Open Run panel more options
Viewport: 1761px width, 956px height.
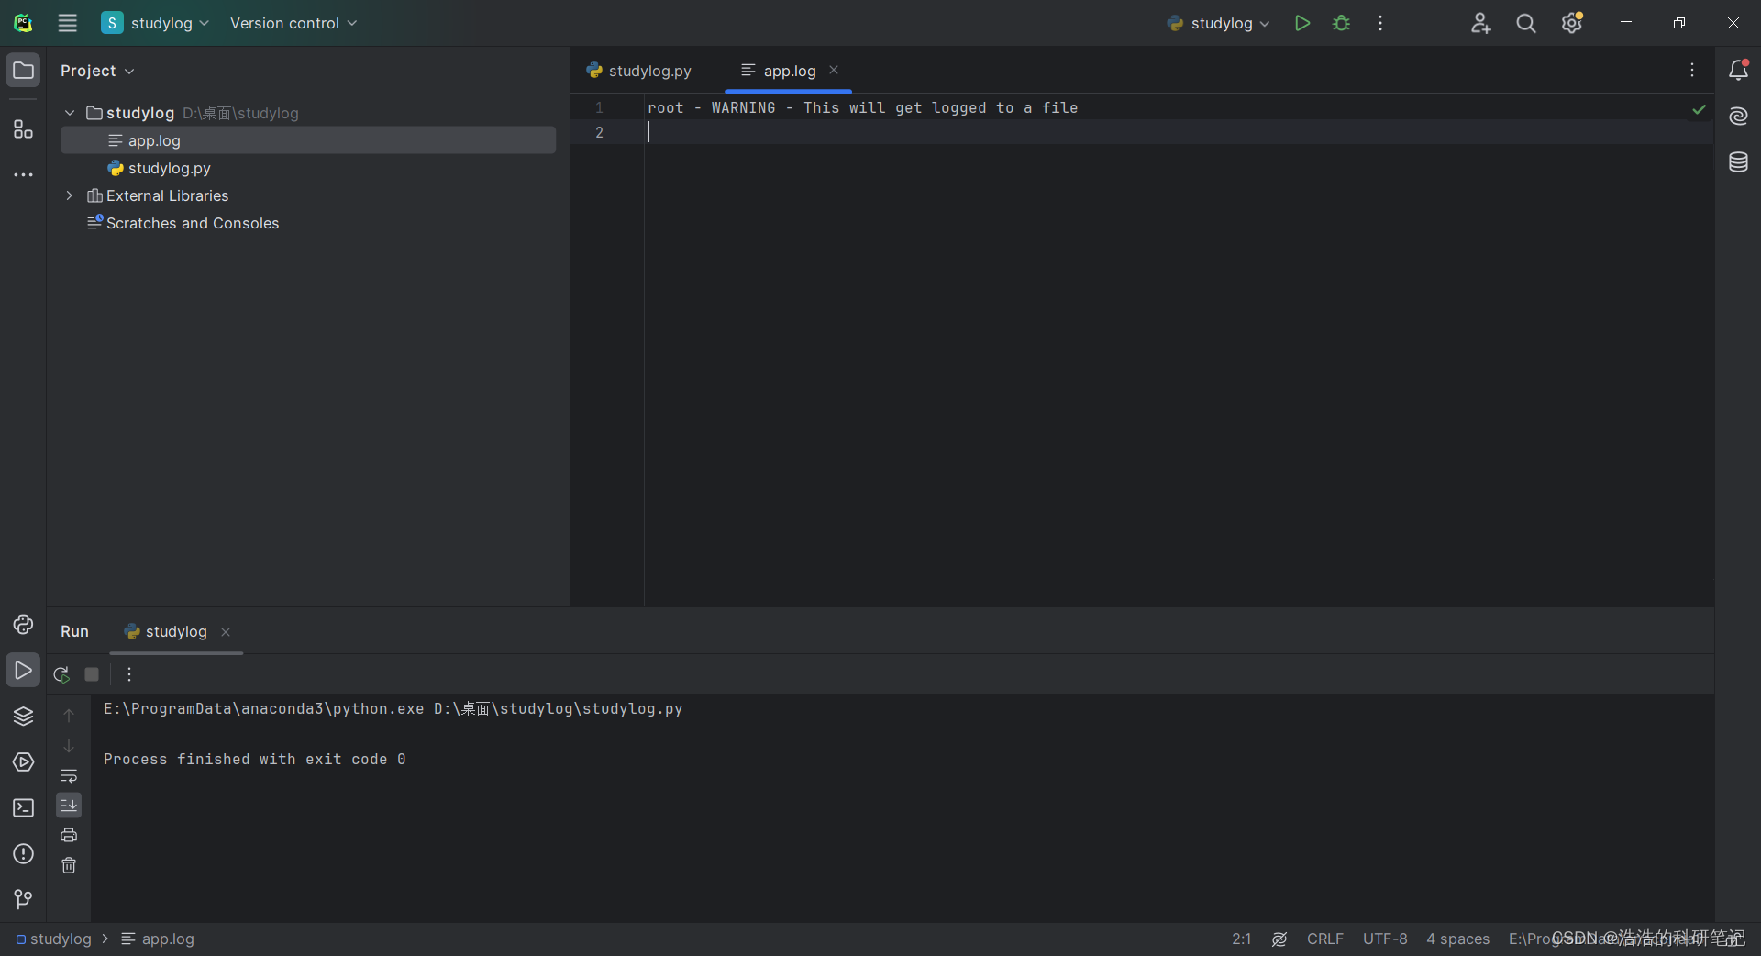point(129,674)
